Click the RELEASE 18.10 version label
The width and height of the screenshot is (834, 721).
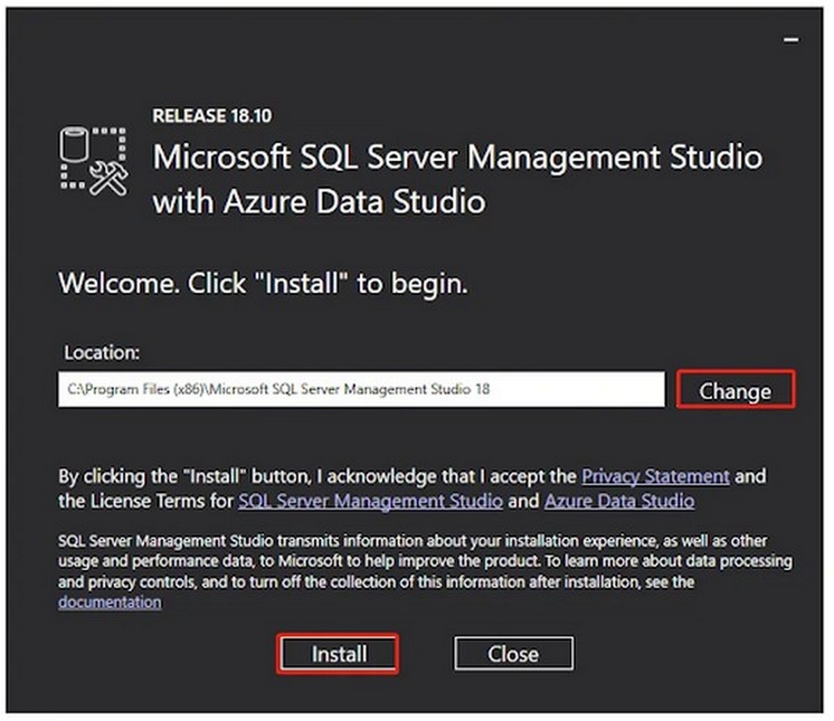(x=212, y=116)
